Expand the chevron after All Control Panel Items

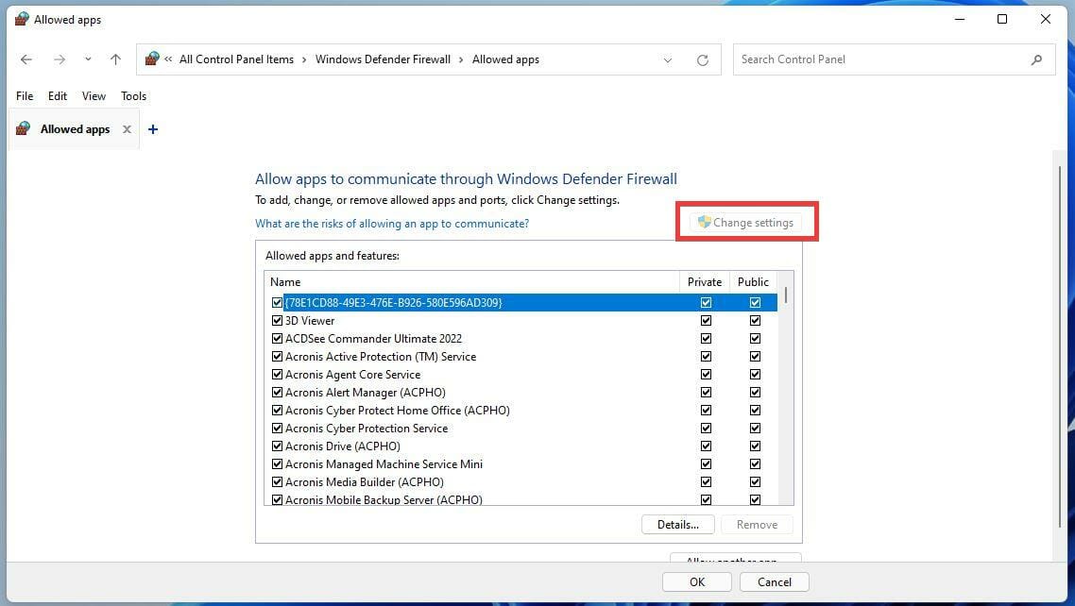click(x=304, y=59)
